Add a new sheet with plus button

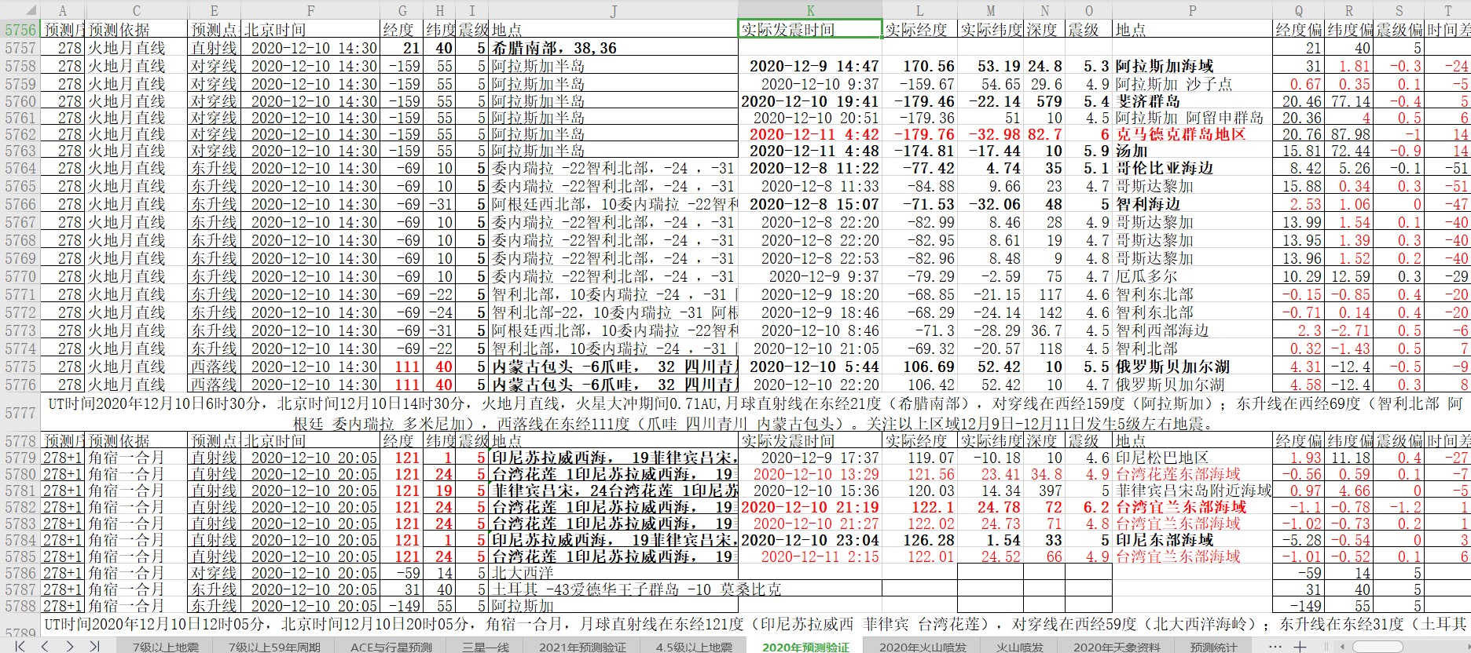1300,647
